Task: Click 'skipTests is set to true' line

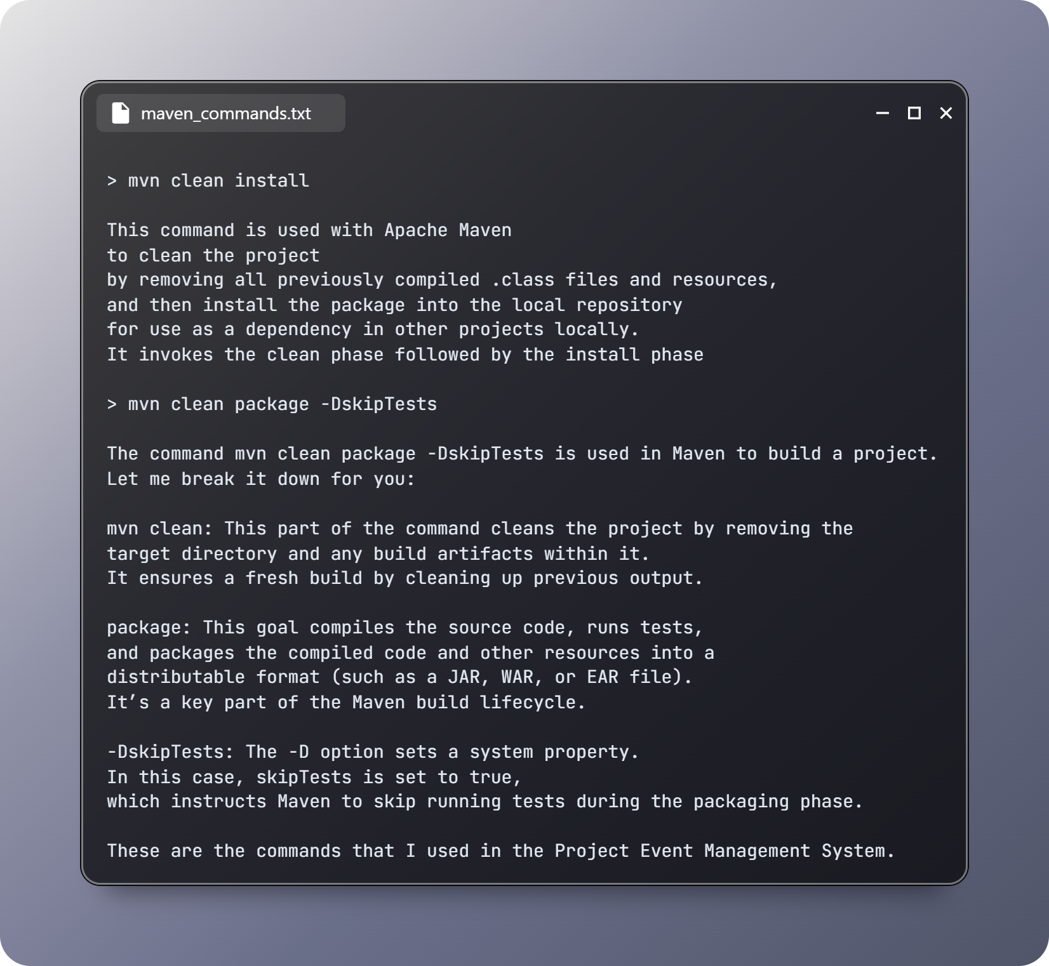Action: 314,777
